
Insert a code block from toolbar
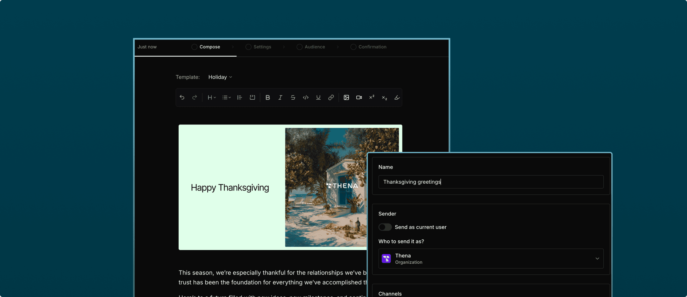(x=252, y=97)
